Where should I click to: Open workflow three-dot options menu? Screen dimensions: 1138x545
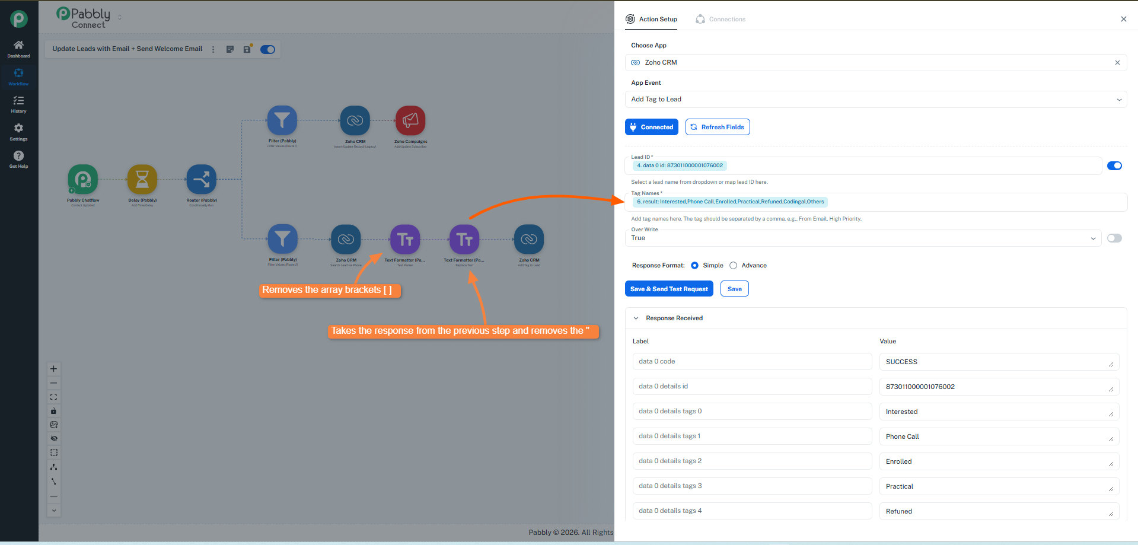click(x=213, y=49)
